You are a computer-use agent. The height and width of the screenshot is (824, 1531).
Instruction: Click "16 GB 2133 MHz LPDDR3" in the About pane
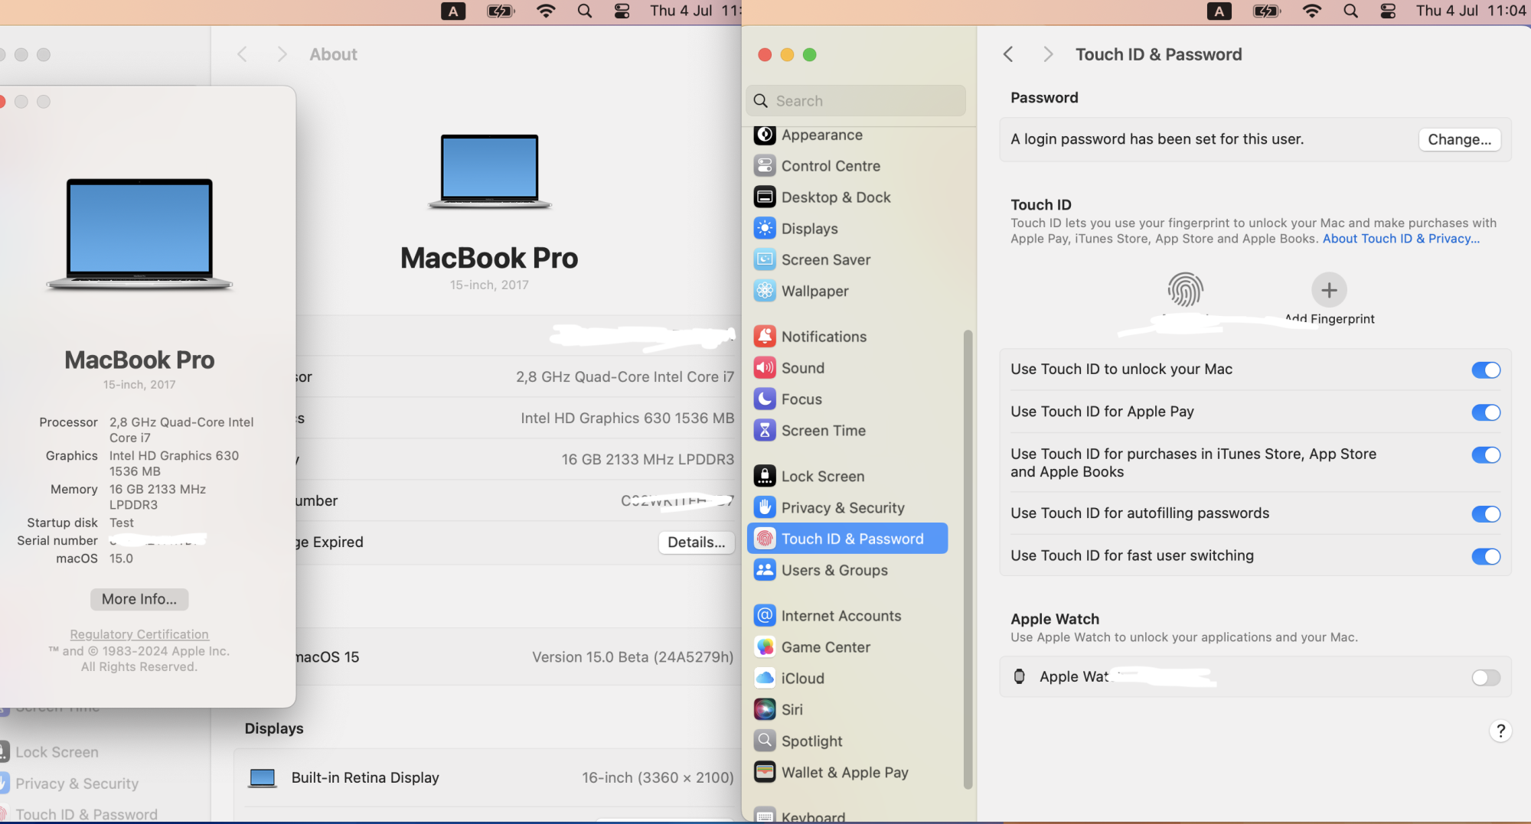(648, 460)
